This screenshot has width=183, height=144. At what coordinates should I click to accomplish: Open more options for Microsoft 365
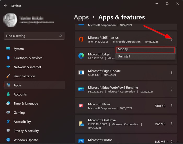[172, 39]
